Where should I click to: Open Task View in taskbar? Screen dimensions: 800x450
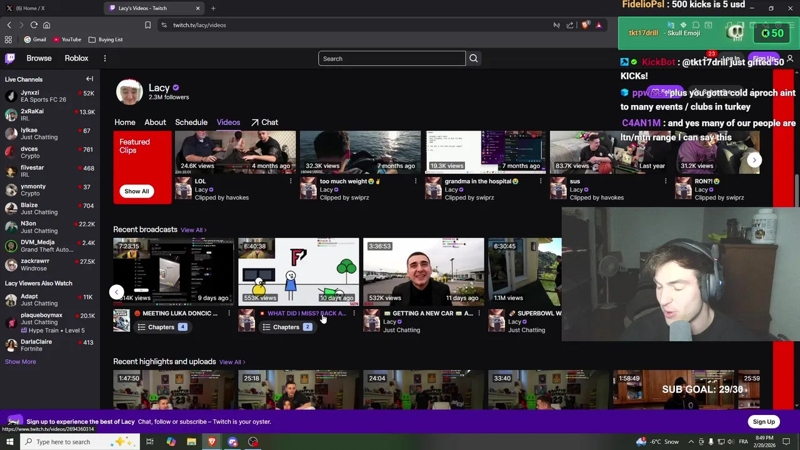(x=150, y=442)
